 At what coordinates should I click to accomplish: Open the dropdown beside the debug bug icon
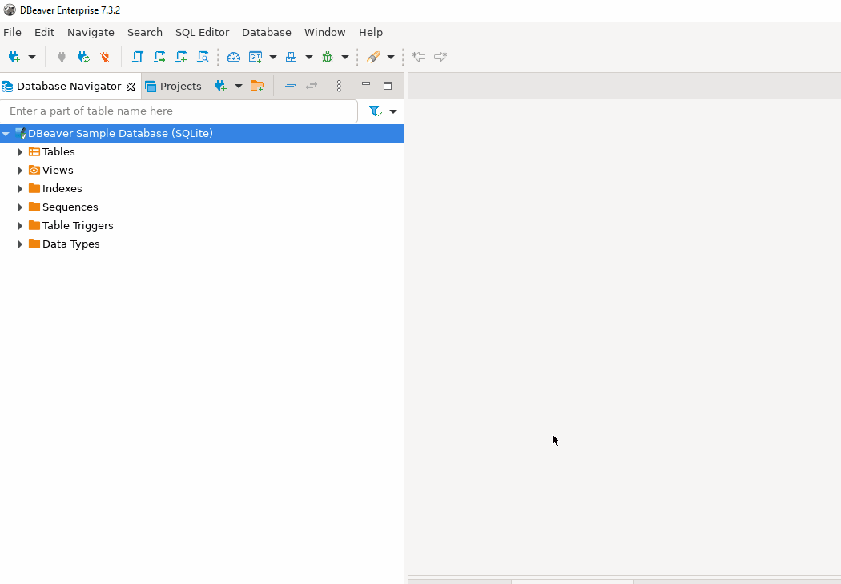tap(345, 57)
